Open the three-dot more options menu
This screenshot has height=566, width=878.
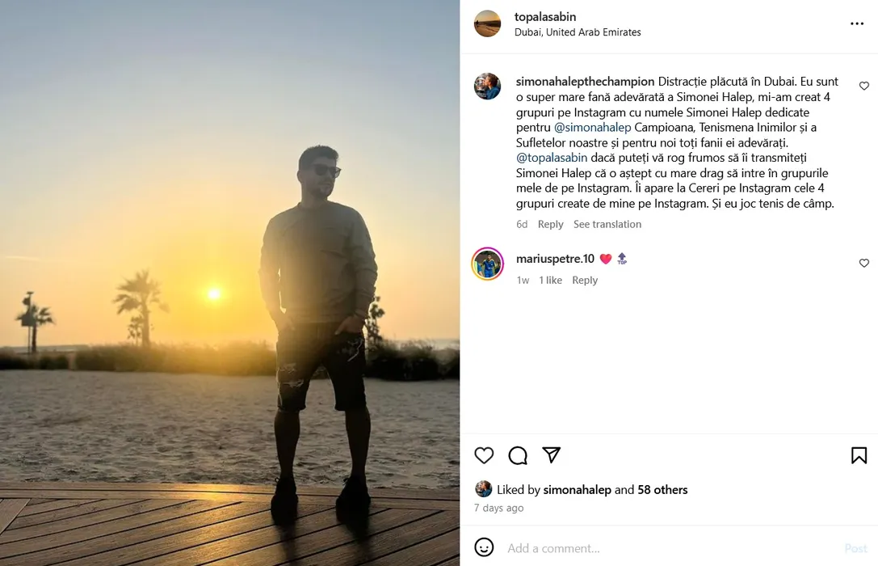[x=857, y=24]
